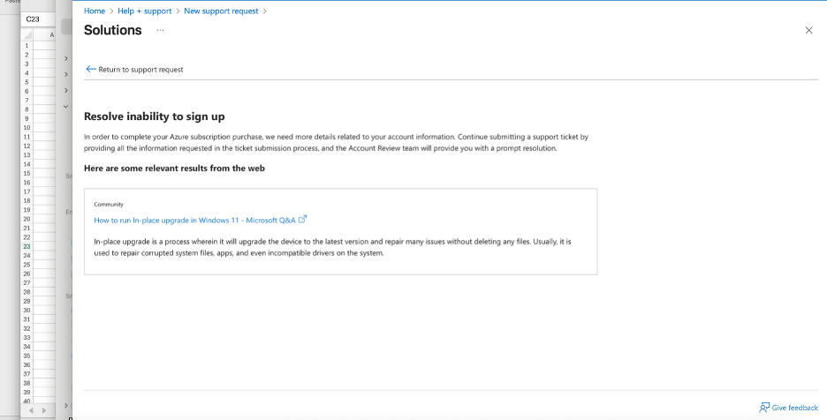Select row 30 header in spreadsheet
The height and width of the screenshot is (420, 827).
point(27,311)
